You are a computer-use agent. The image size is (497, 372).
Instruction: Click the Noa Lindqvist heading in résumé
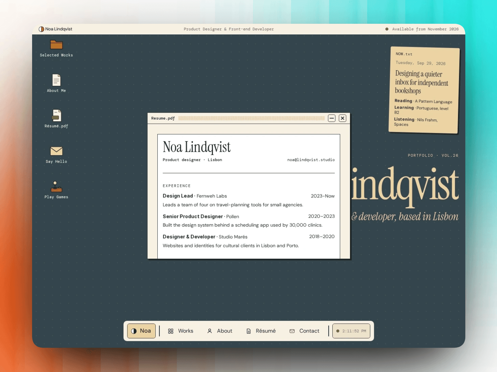point(196,147)
